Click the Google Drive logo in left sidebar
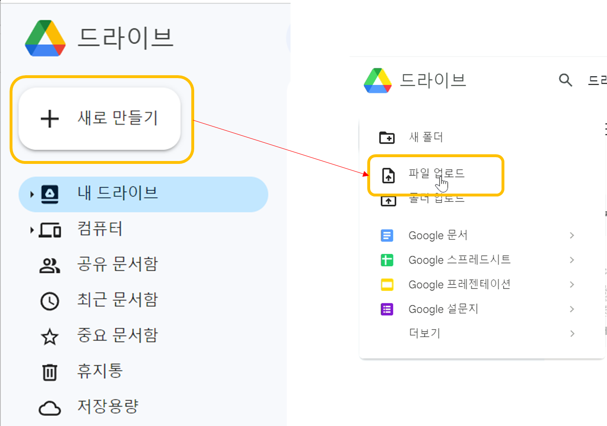This screenshot has height=426, width=607. (45, 38)
